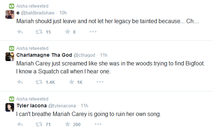Click @cthagod handle link
The width and height of the screenshot is (213, 133).
tap(84, 55)
